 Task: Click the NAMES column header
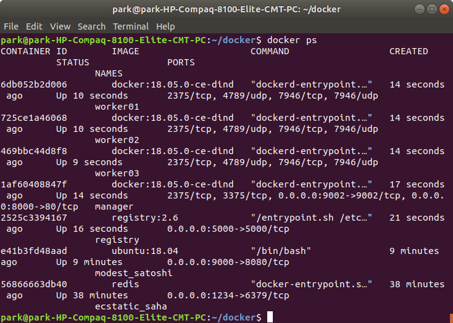point(109,73)
